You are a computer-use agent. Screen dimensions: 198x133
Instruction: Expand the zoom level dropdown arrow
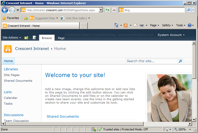point(190,129)
